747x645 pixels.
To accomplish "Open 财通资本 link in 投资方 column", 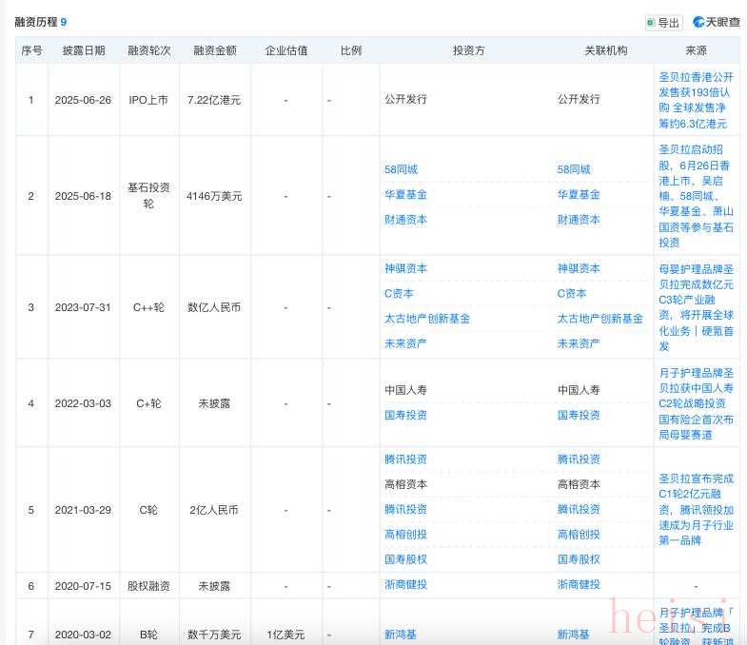I will click(406, 220).
